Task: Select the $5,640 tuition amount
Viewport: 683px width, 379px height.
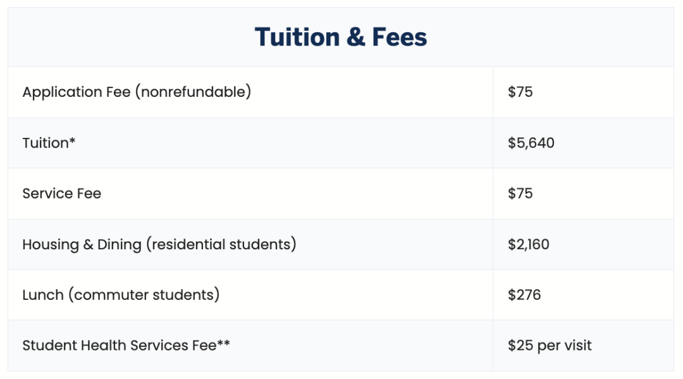Action: pos(531,143)
